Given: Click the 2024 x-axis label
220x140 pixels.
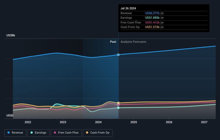Looking at the screenshot, I should (98, 122).
